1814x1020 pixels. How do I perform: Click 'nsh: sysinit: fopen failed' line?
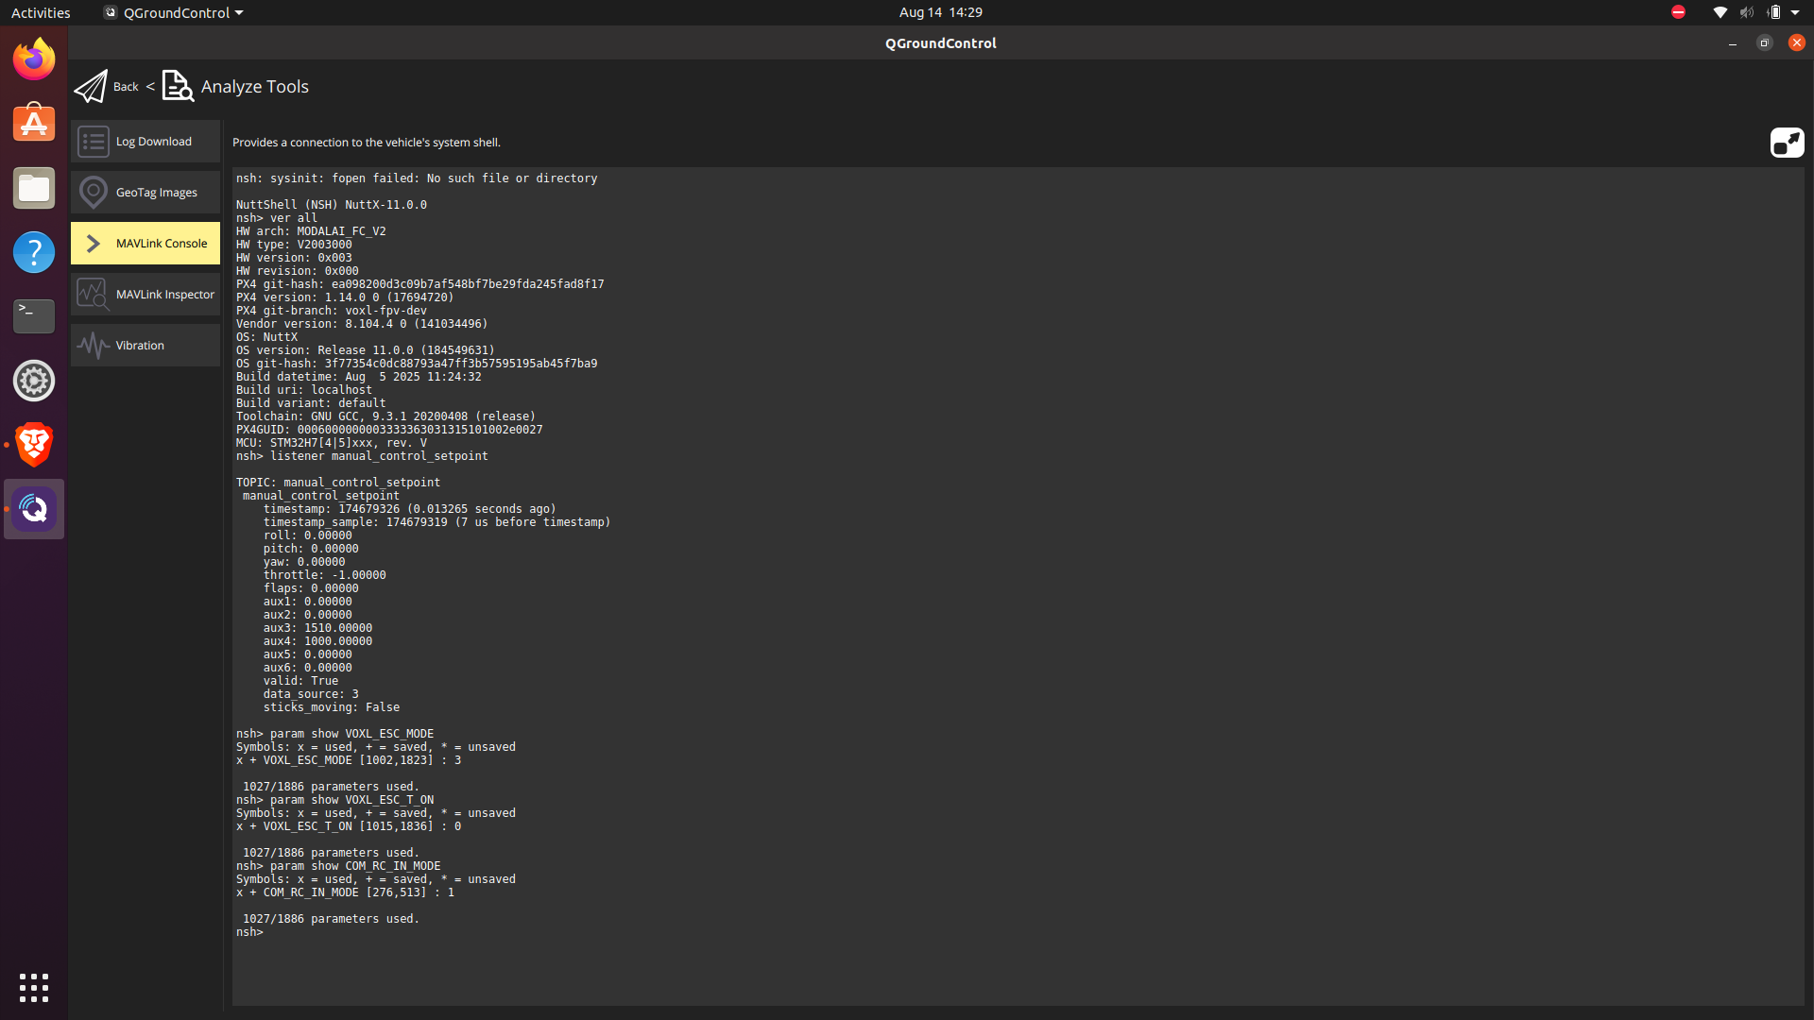[x=417, y=178]
